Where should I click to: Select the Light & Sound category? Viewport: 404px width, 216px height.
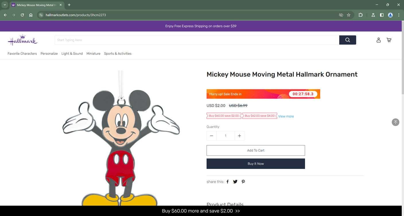pos(72,53)
